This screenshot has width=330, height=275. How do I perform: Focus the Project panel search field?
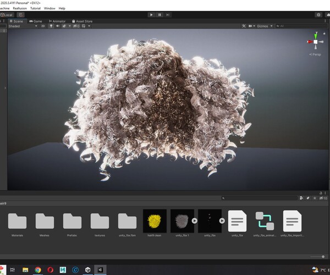point(259,198)
